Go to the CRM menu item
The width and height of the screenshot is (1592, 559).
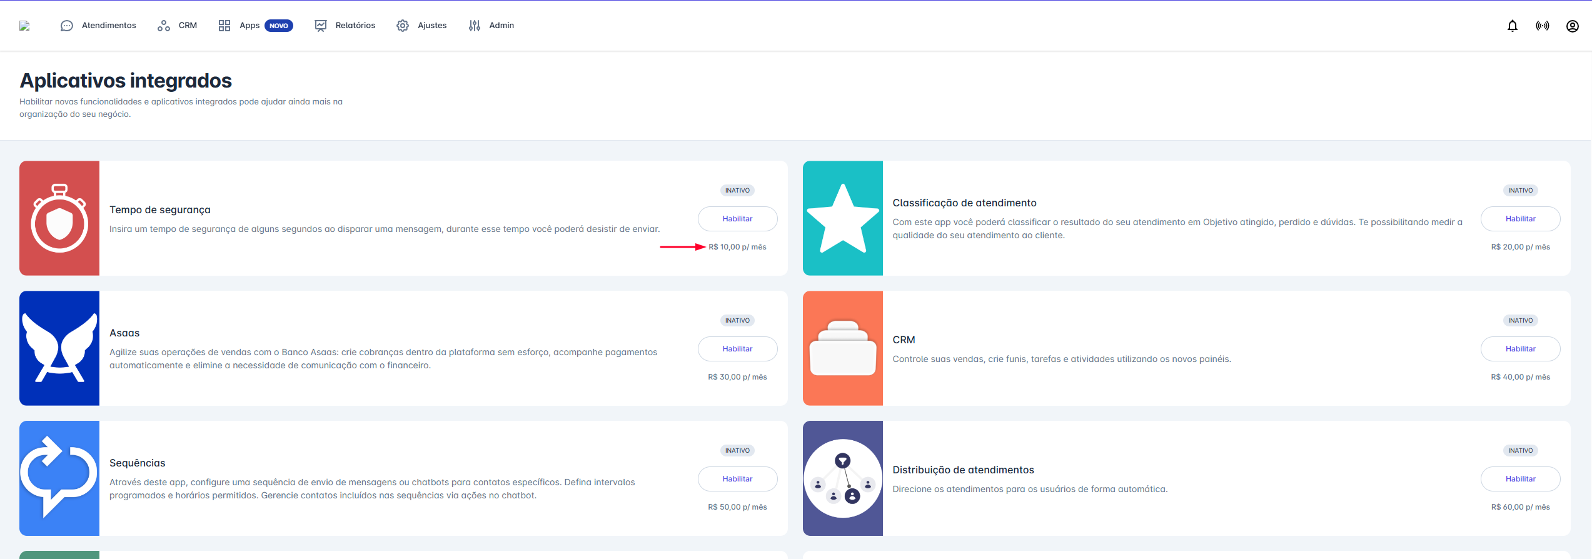pos(178,26)
